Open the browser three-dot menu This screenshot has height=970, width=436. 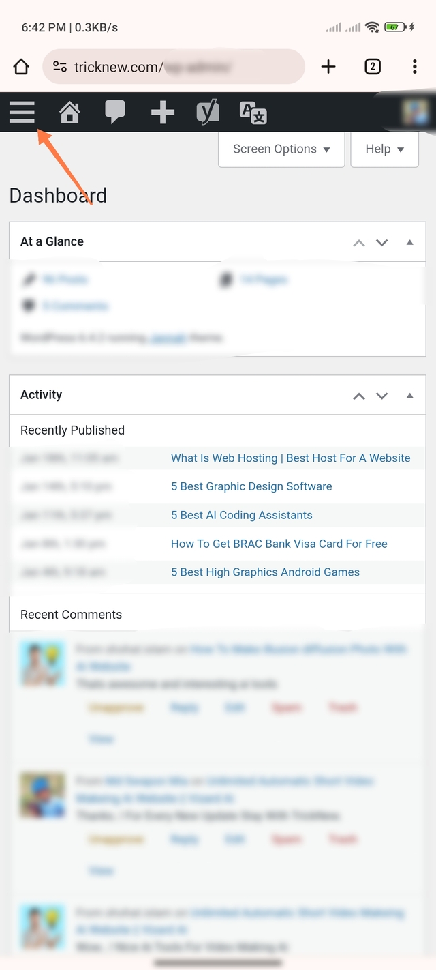pyautogui.click(x=414, y=66)
